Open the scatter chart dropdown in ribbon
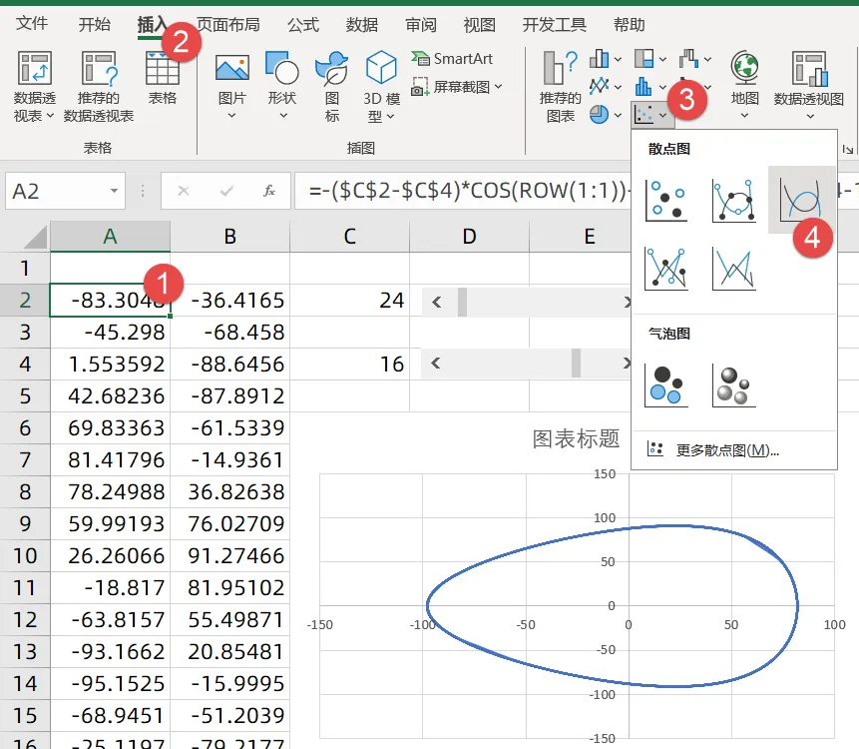This screenshot has height=749, width=859. point(650,115)
